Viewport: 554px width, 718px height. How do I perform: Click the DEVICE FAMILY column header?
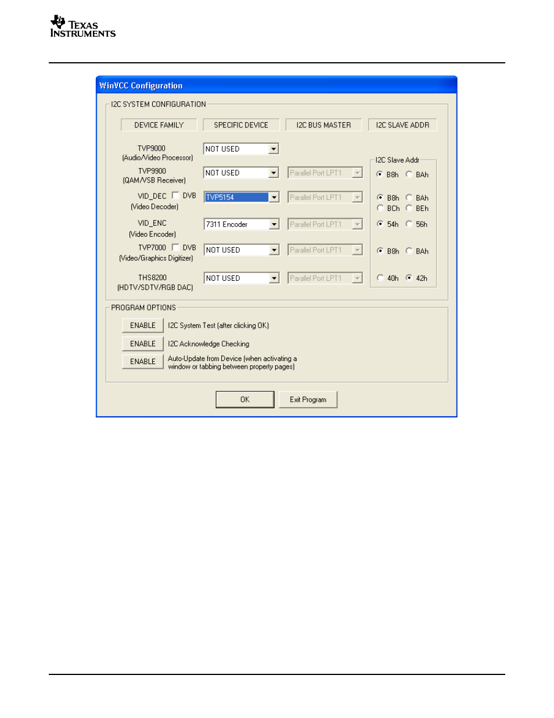pos(159,125)
